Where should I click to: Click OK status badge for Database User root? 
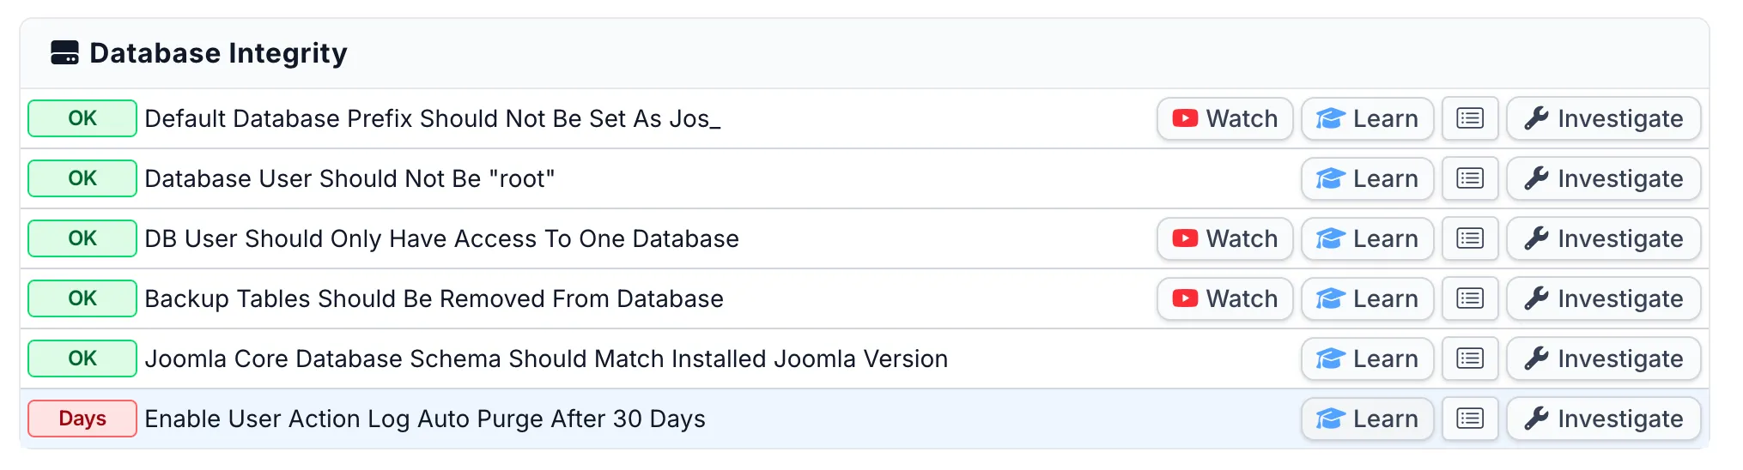tap(82, 178)
